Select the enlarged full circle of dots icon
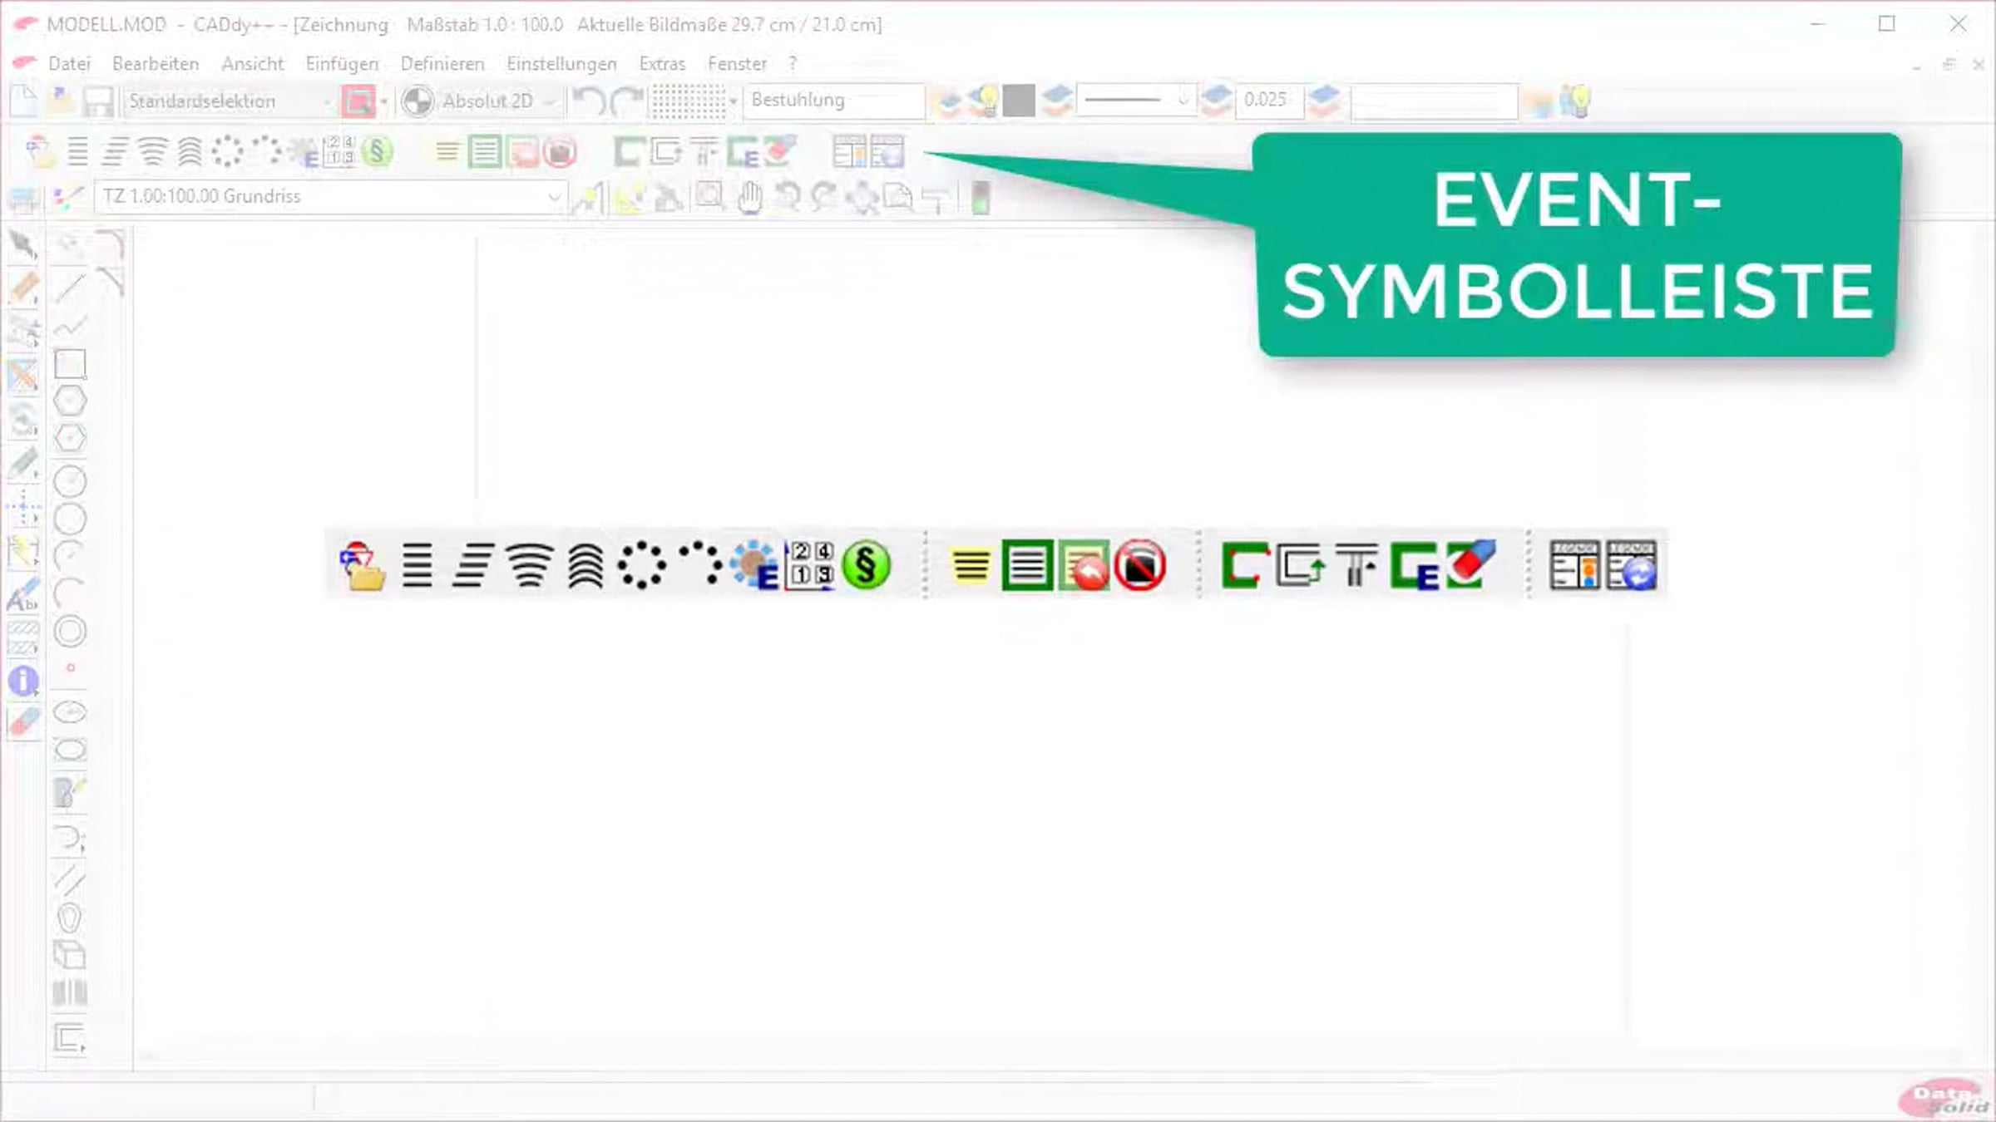 [641, 566]
